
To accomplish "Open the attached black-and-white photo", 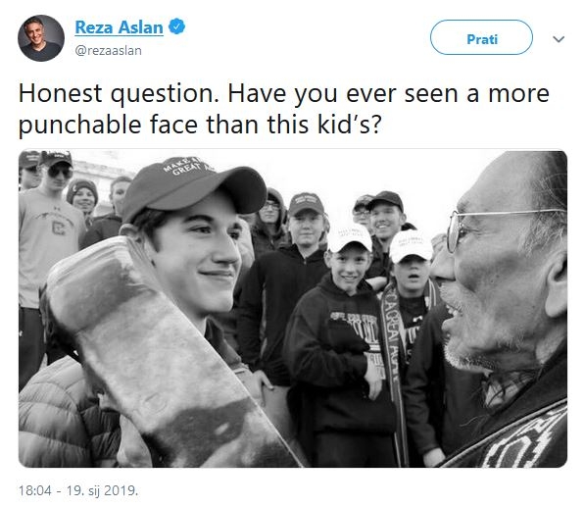I will coord(293,309).
